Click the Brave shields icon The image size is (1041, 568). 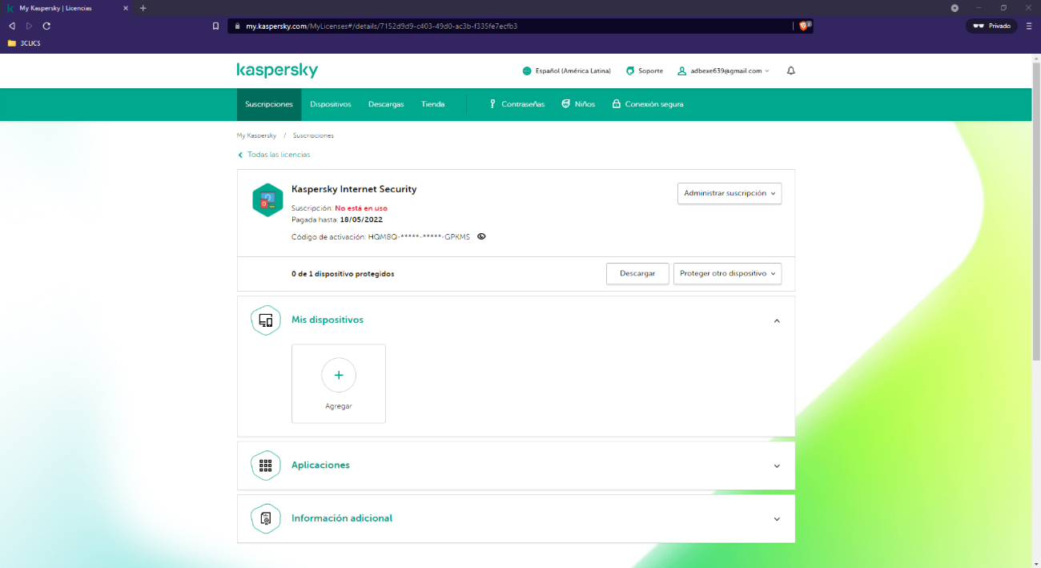pos(805,26)
